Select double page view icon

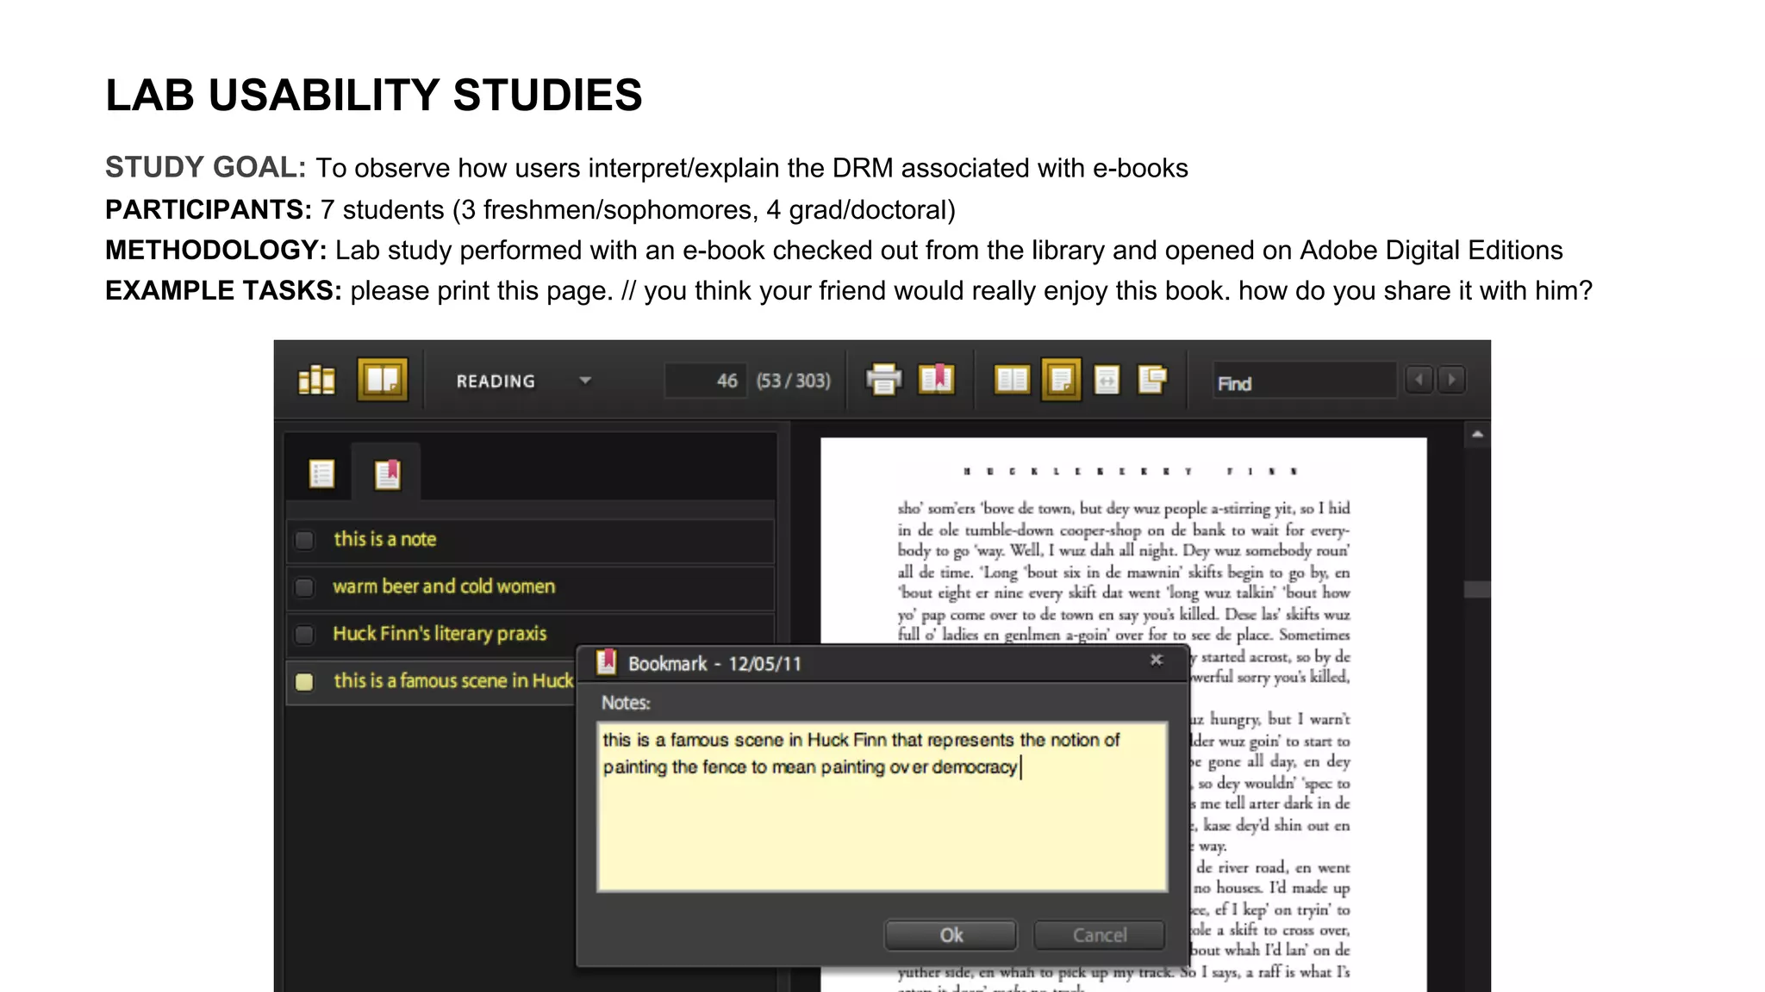pos(1012,380)
